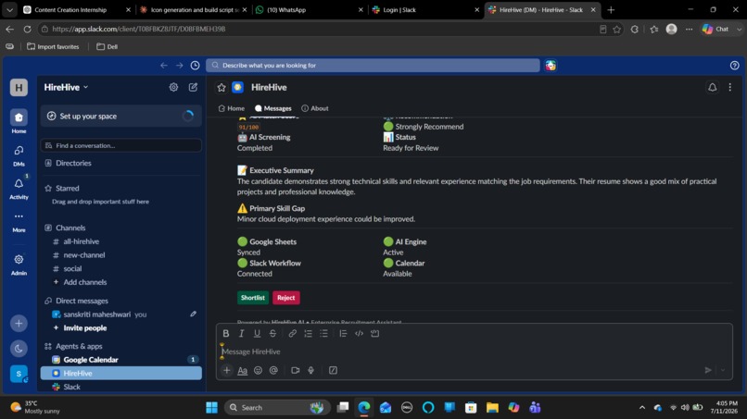Open Directories in sidebar
This screenshot has width=747, height=419.
121,163
